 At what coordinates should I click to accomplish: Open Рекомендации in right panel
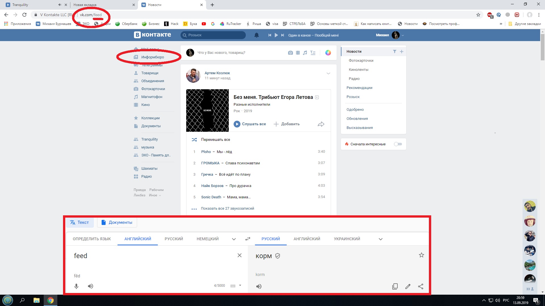[x=359, y=88]
